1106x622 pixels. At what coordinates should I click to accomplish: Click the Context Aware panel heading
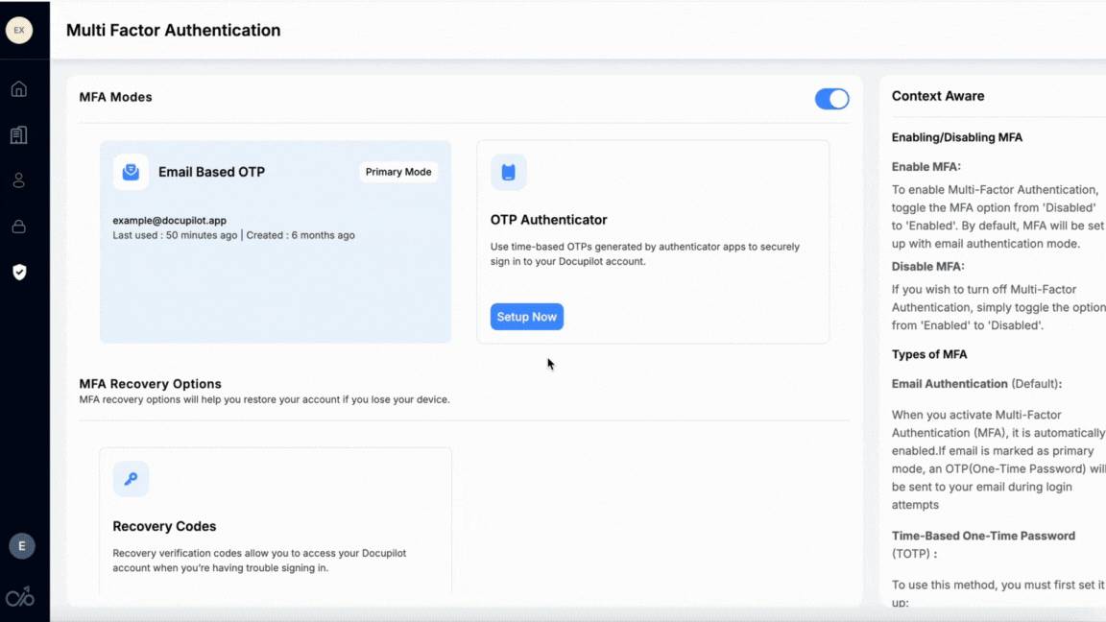point(937,96)
